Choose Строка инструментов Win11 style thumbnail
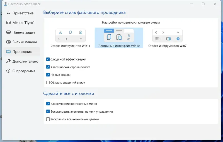Viewport: 223px width, 142px height. tap(71, 35)
